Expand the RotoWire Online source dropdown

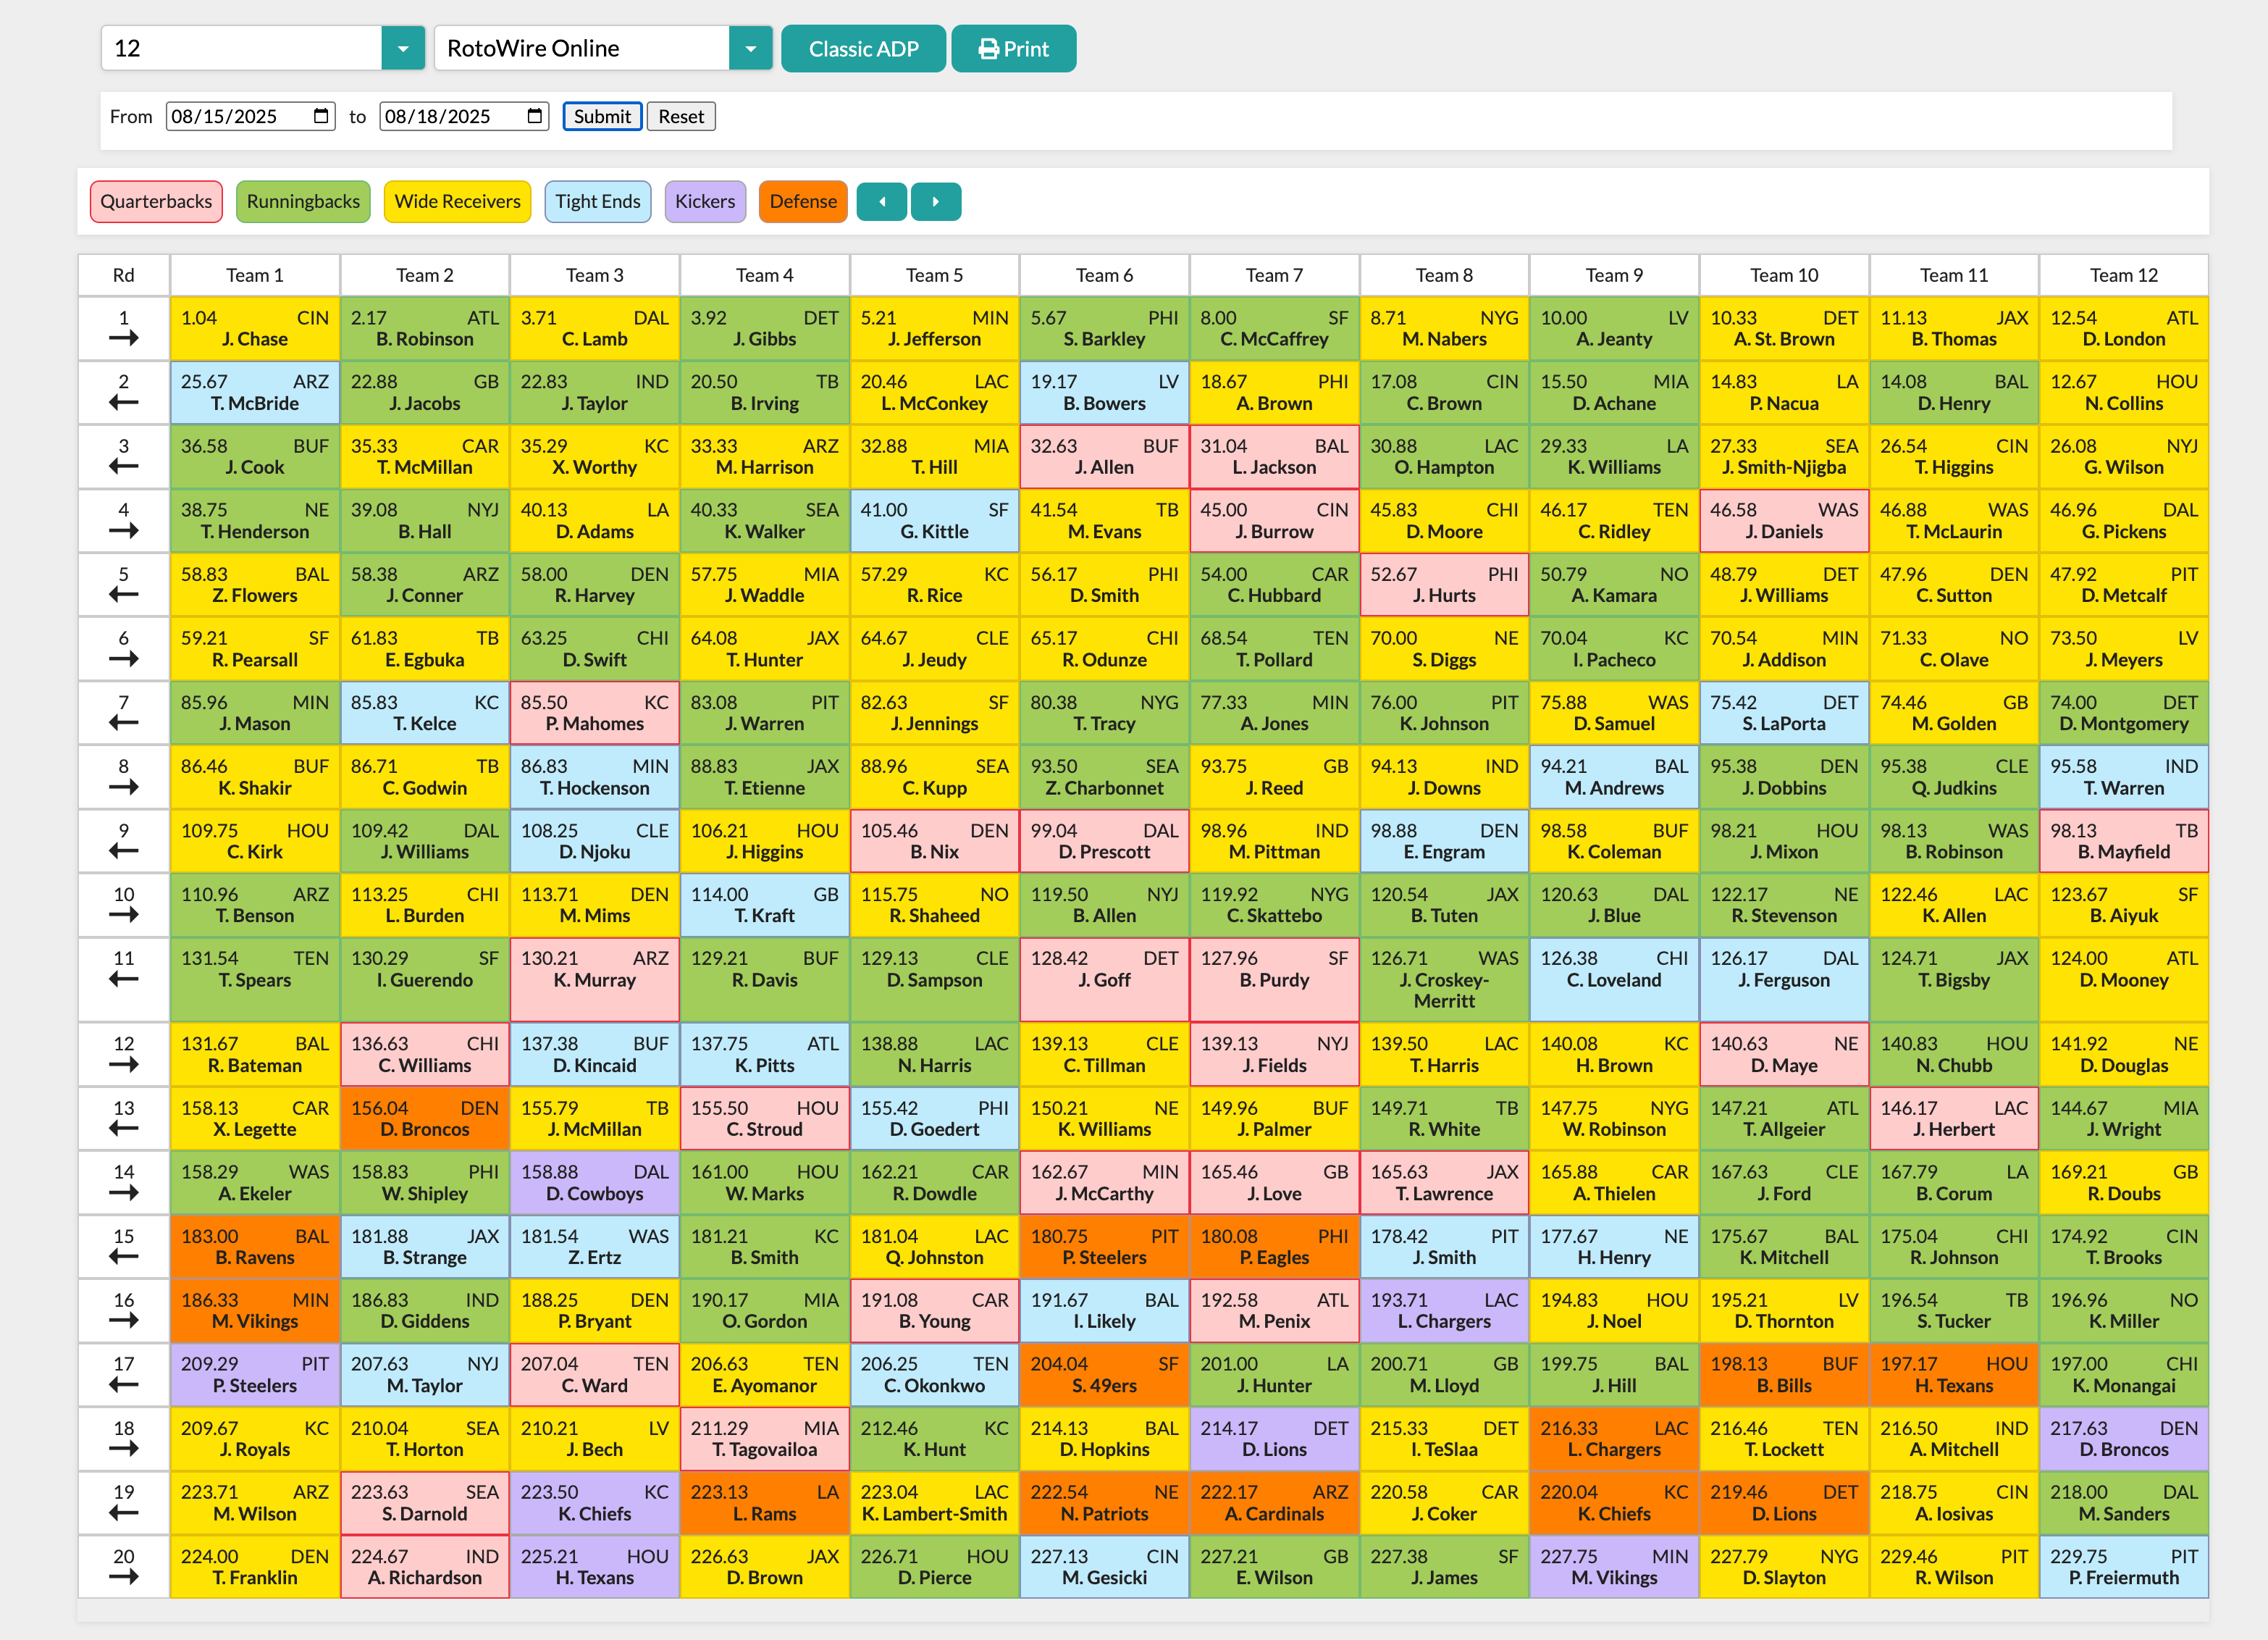pyautogui.click(x=750, y=48)
